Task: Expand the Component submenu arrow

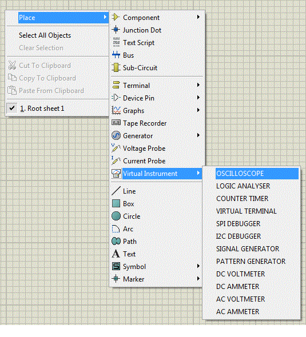Action: pos(198,17)
